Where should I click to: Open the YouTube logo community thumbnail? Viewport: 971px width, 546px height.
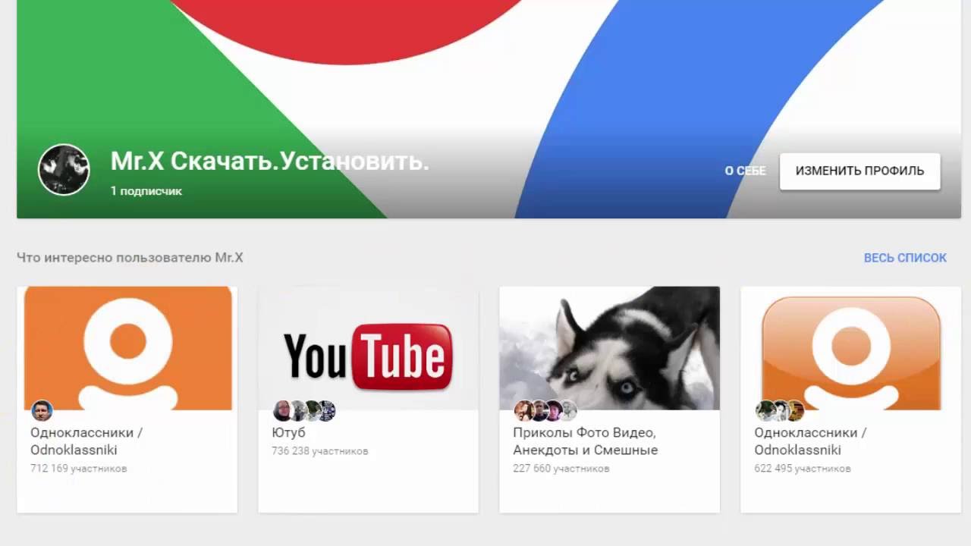[x=369, y=348]
